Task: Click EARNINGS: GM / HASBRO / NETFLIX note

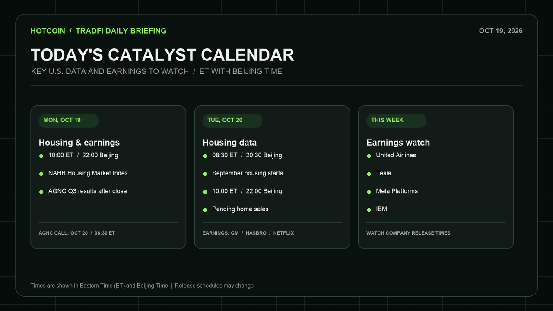Action: tap(248, 233)
